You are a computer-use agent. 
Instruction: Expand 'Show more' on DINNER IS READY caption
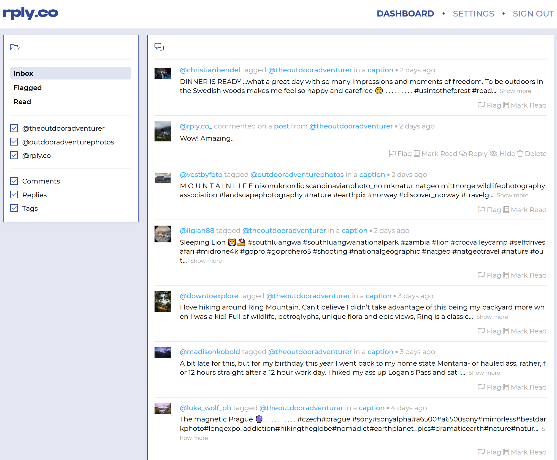click(x=515, y=91)
